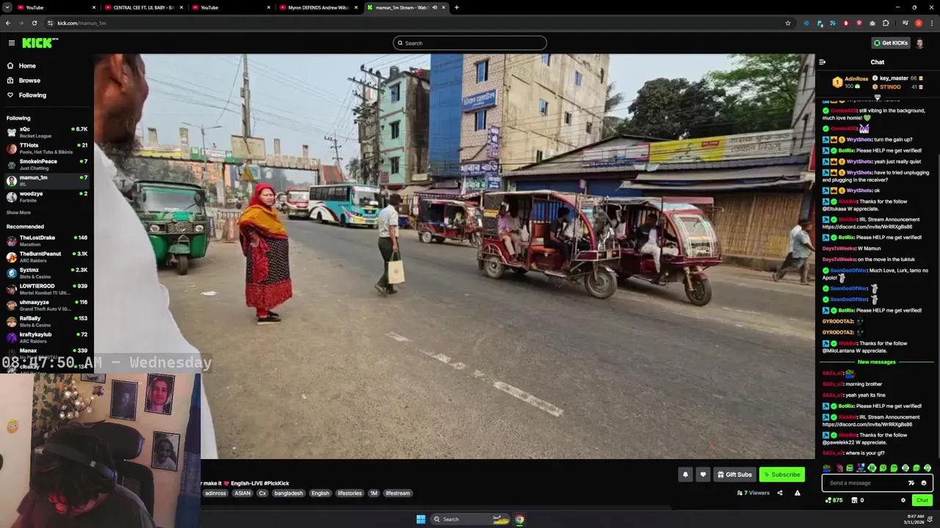Open woodzye channel in sidebar
The width and height of the screenshot is (940, 528).
pos(47,197)
